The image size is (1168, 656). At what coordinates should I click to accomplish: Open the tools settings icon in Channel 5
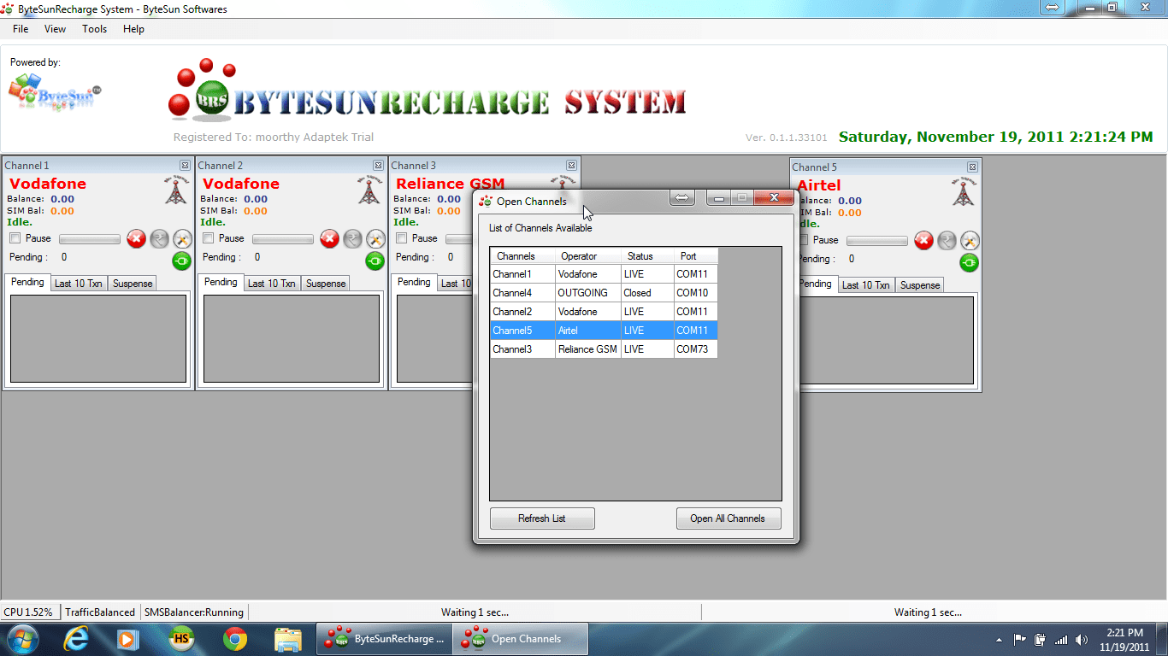pyautogui.click(x=970, y=241)
